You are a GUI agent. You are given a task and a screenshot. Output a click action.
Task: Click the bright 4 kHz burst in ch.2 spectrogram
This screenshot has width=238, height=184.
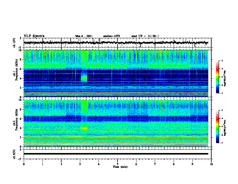[84, 128]
